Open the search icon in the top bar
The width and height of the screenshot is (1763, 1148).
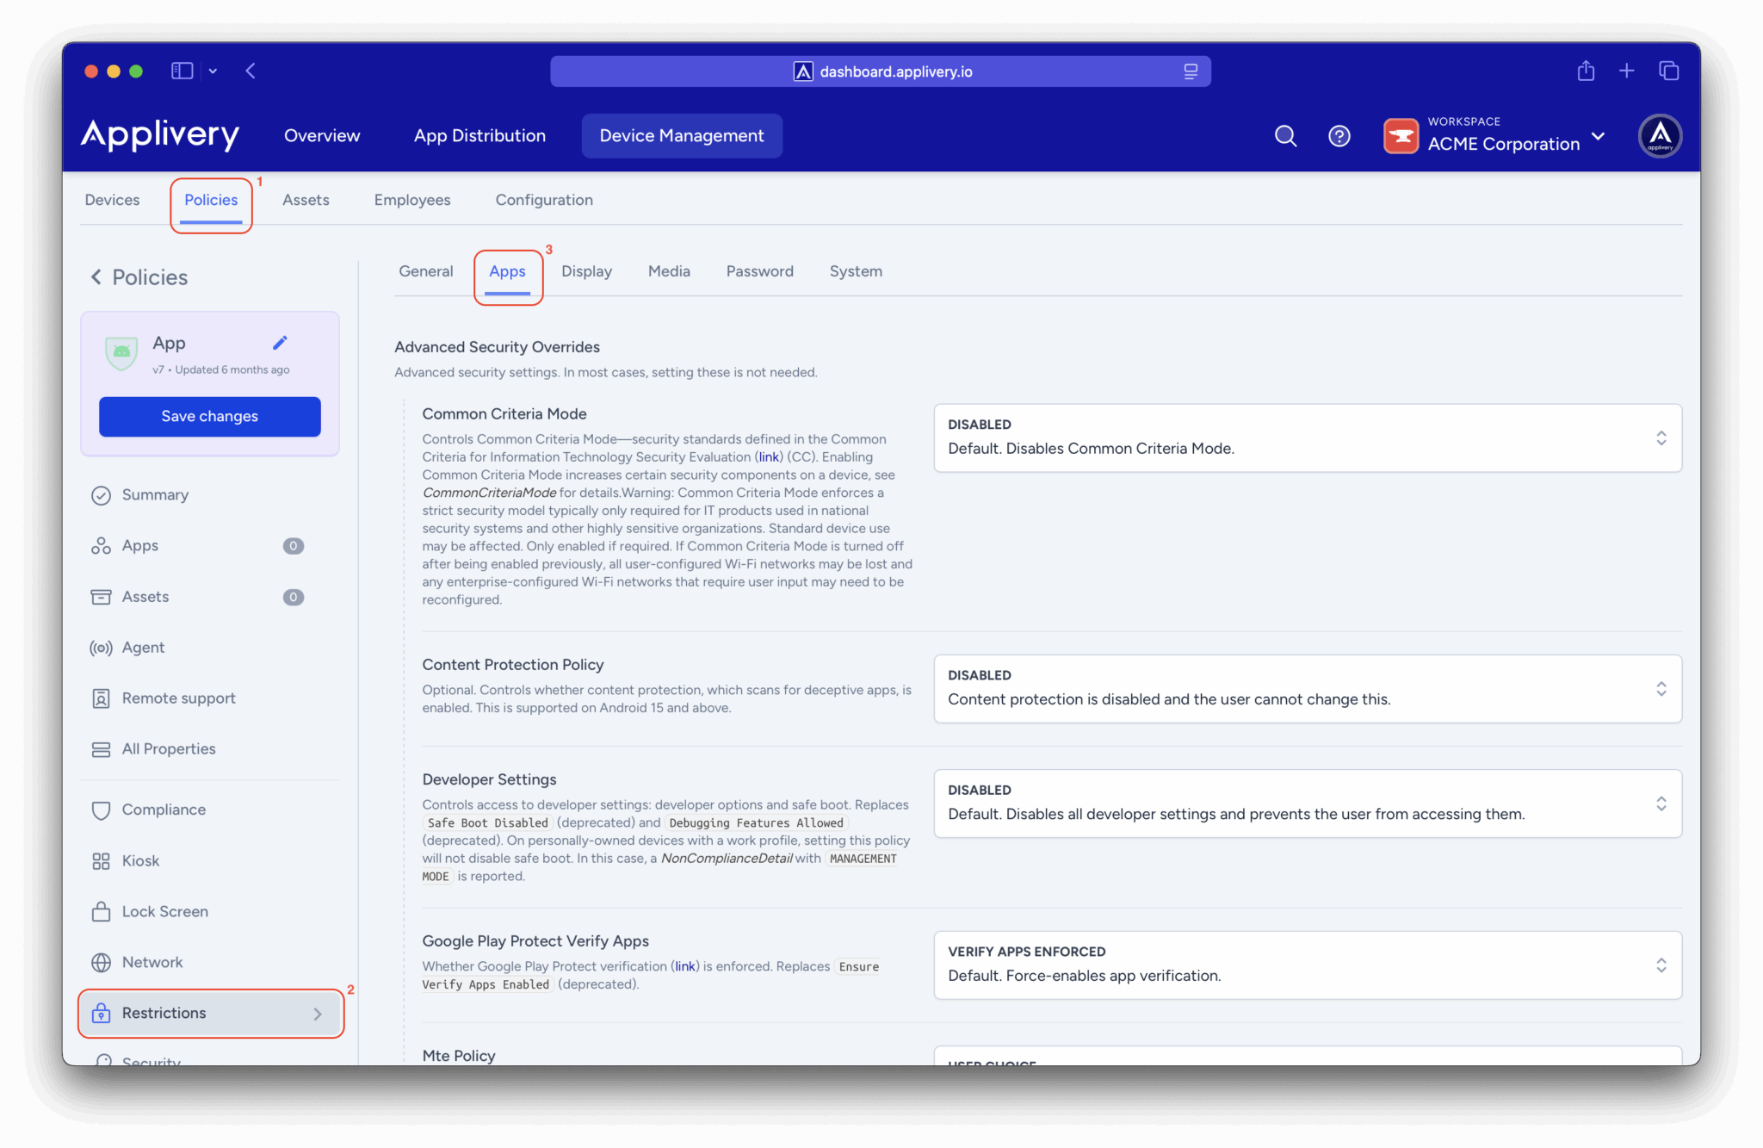1285,135
